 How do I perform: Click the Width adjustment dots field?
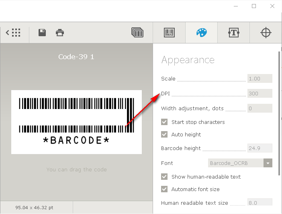(x=260, y=108)
